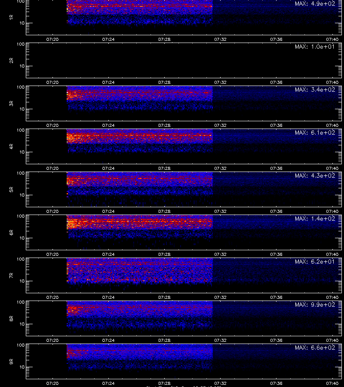Click the 100 y-axis label of panel 9R

tap(21, 345)
